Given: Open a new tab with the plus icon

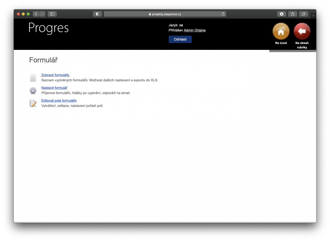Looking at the screenshot, I should [313, 15].
